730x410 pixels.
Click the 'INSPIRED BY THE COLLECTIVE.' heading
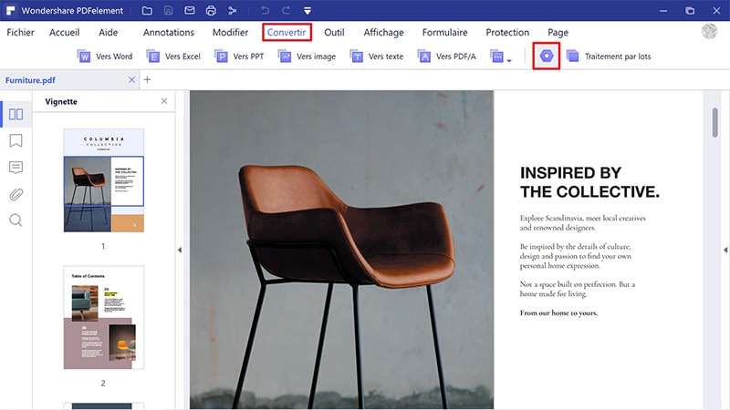point(589,182)
